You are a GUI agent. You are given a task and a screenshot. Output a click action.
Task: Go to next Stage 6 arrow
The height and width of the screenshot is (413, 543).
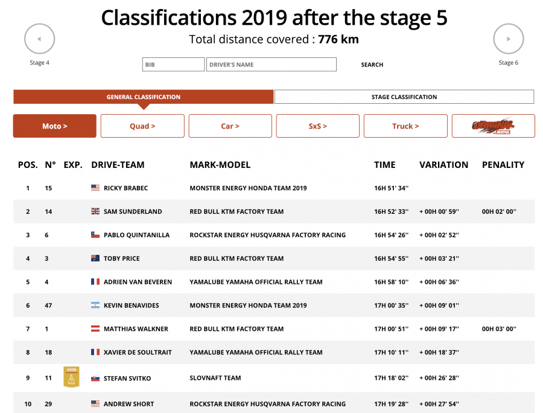(x=508, y=39)
